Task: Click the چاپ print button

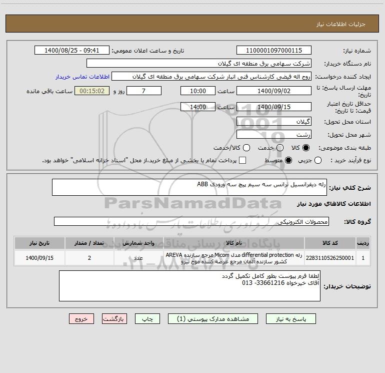Action: pos(147,319)
